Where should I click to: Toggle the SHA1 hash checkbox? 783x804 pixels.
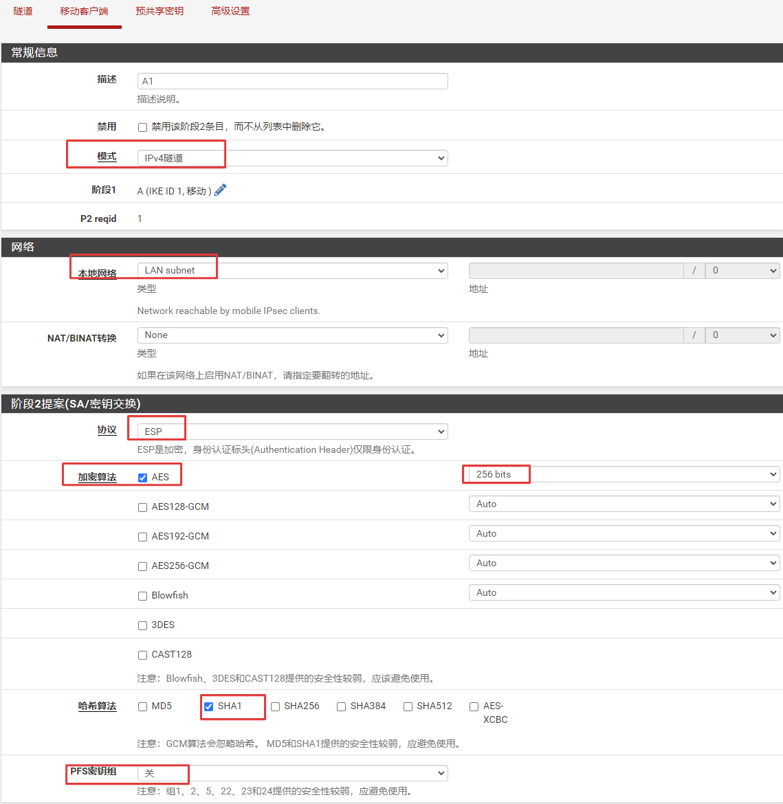point(208,706)
